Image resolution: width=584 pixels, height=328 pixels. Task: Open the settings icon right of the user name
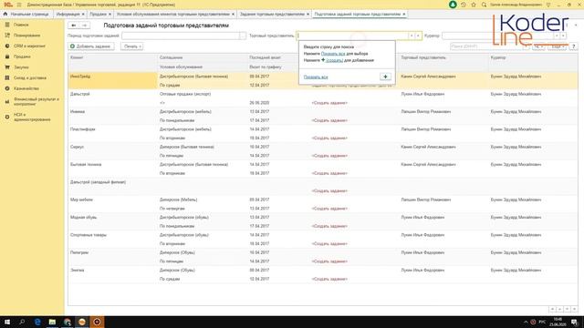[x=548, y=5]
